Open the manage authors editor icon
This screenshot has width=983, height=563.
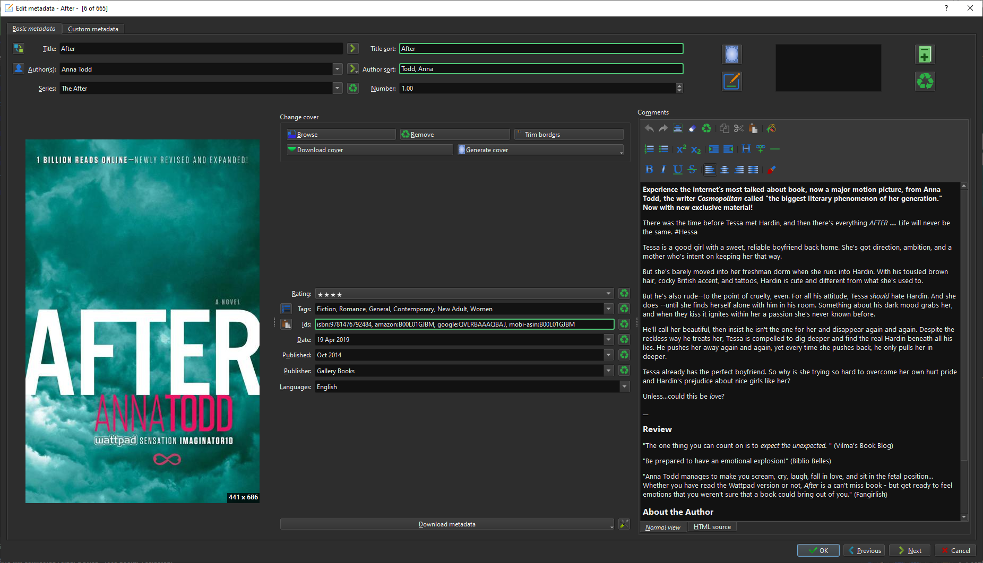(x=19, y=69)
